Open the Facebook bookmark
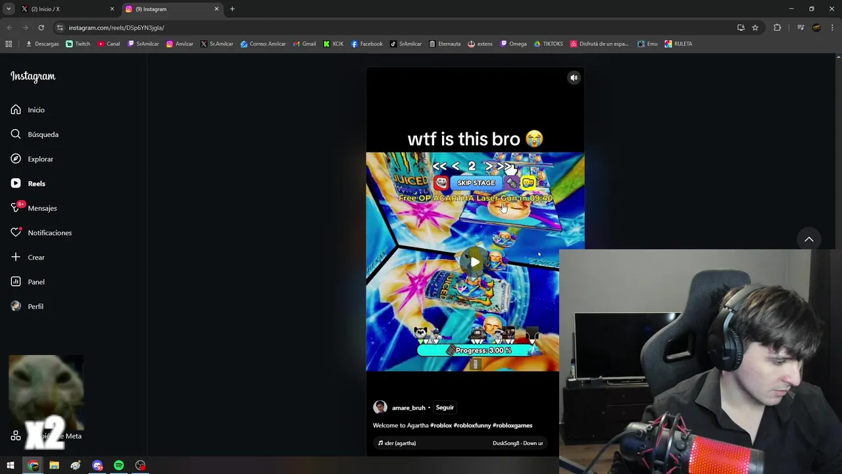The height and width of the screenshot is (474, 842). pos(366,44)
